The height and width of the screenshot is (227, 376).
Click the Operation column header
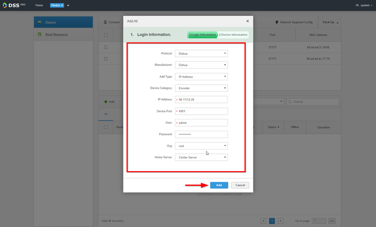pos(323,127)
